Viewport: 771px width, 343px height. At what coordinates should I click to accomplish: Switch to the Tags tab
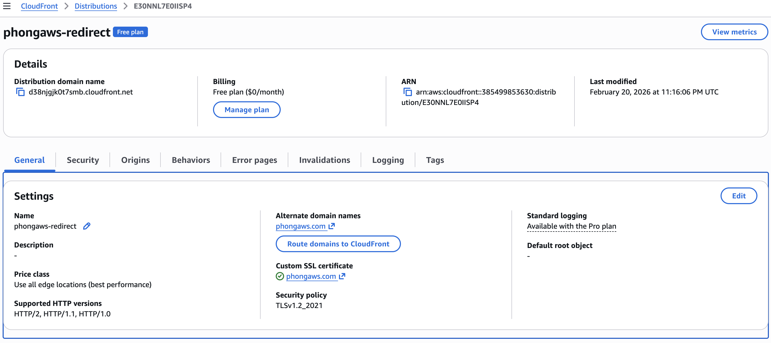coord(435,160)
